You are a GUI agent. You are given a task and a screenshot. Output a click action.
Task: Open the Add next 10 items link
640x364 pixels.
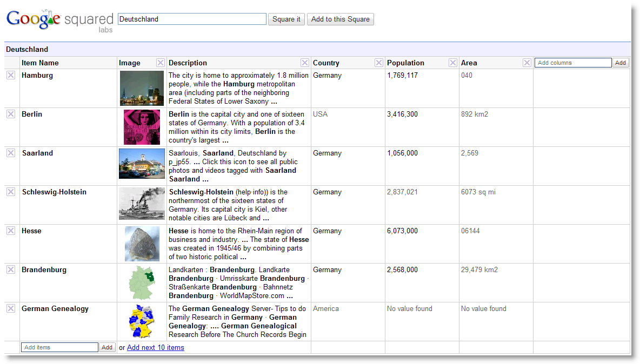pos(156,348)
